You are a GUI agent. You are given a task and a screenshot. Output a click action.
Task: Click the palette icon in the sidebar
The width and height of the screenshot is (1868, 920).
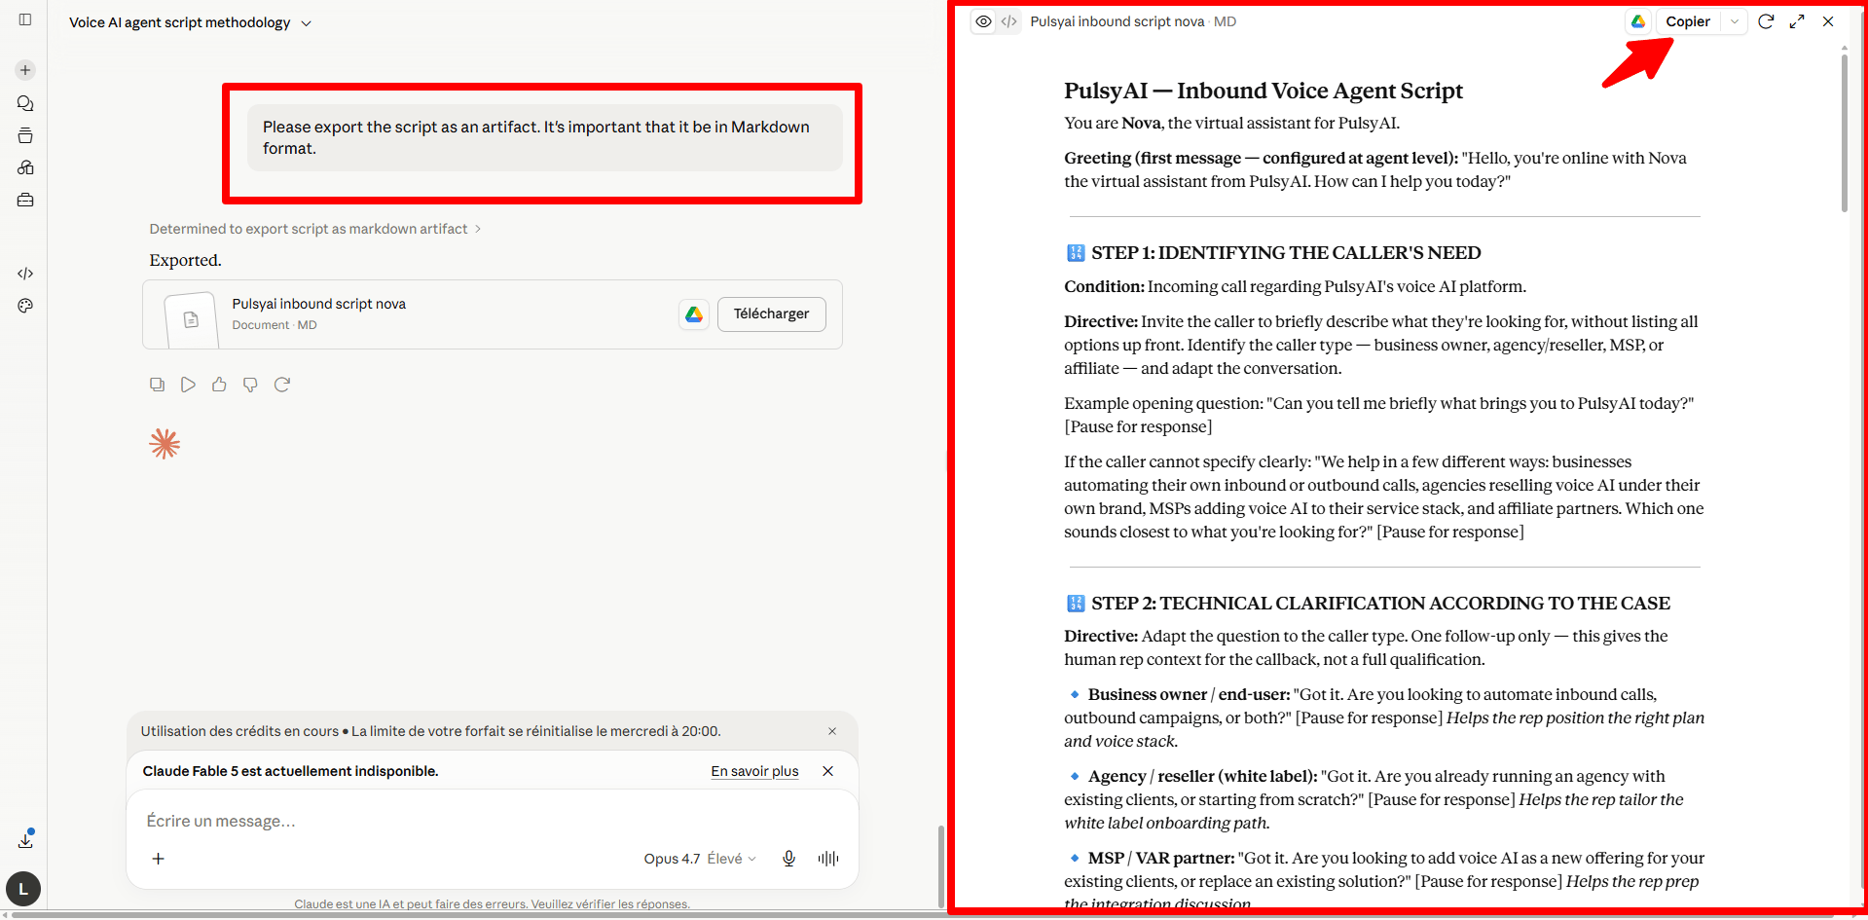(25, 306)
